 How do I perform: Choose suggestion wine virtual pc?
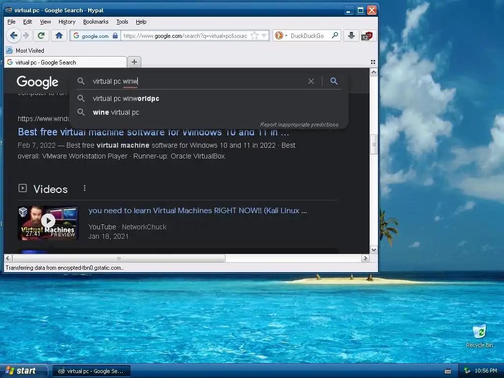(209, 112)
